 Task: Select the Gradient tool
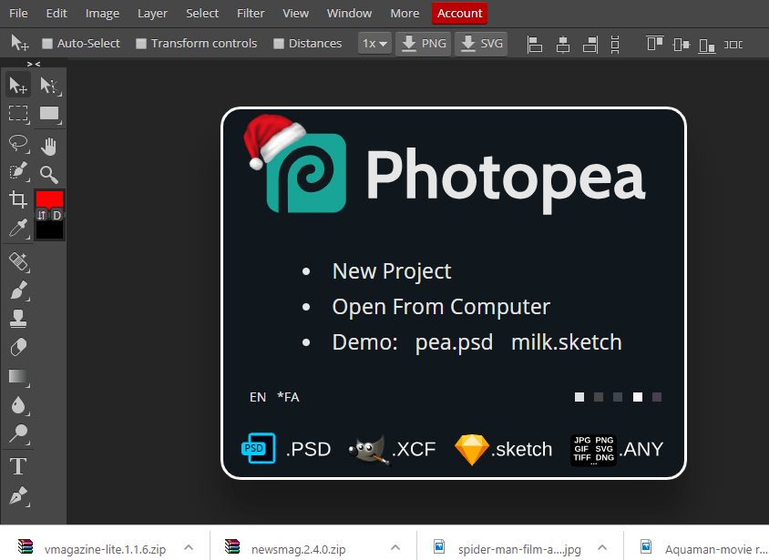18,376
